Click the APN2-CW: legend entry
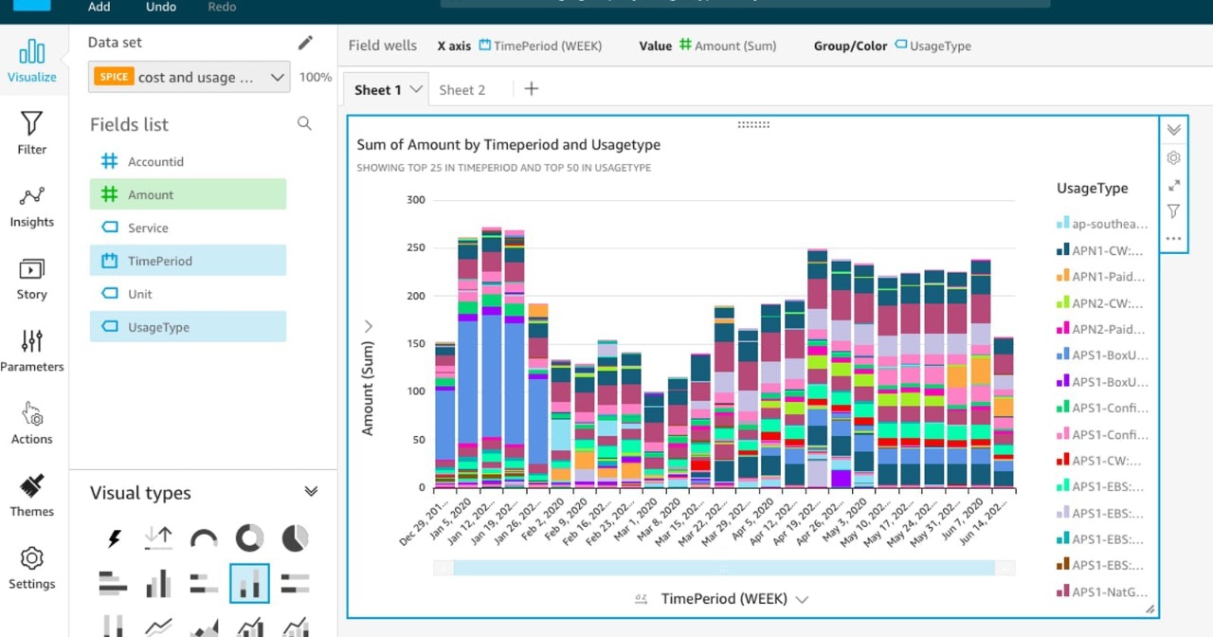This screenshot has width=1213, height=637. pyautogui.click(x=1101, y=303)
